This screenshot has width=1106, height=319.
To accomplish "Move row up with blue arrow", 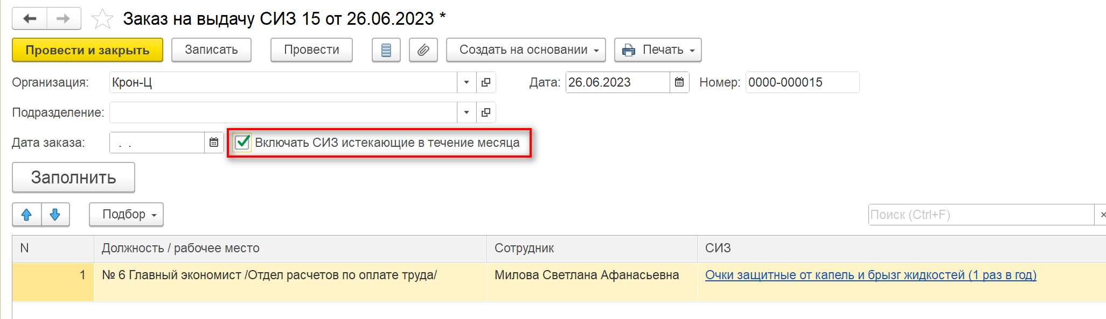I will tap(26, 215).
